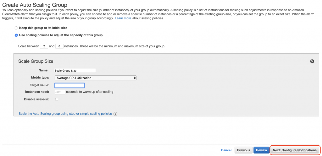Click the 'Target value:' label

[x=39, y=85]
